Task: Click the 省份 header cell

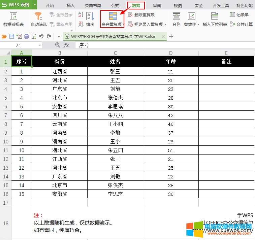Action: pos(60,61)
